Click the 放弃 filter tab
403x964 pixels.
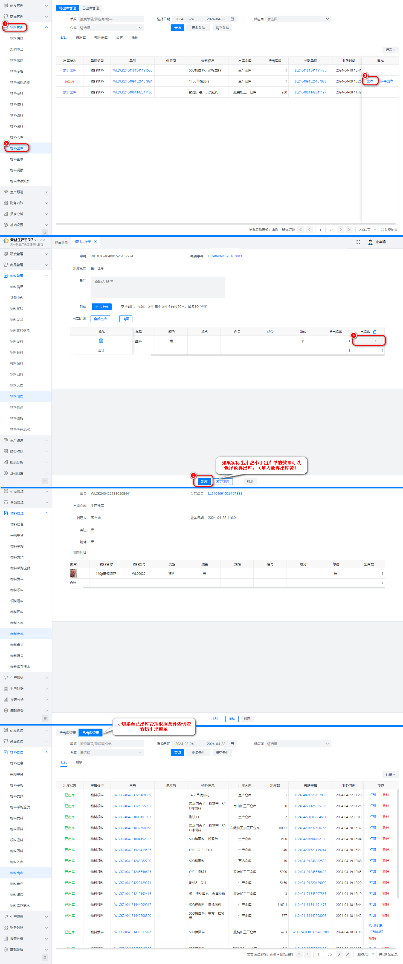click(120, 38)
